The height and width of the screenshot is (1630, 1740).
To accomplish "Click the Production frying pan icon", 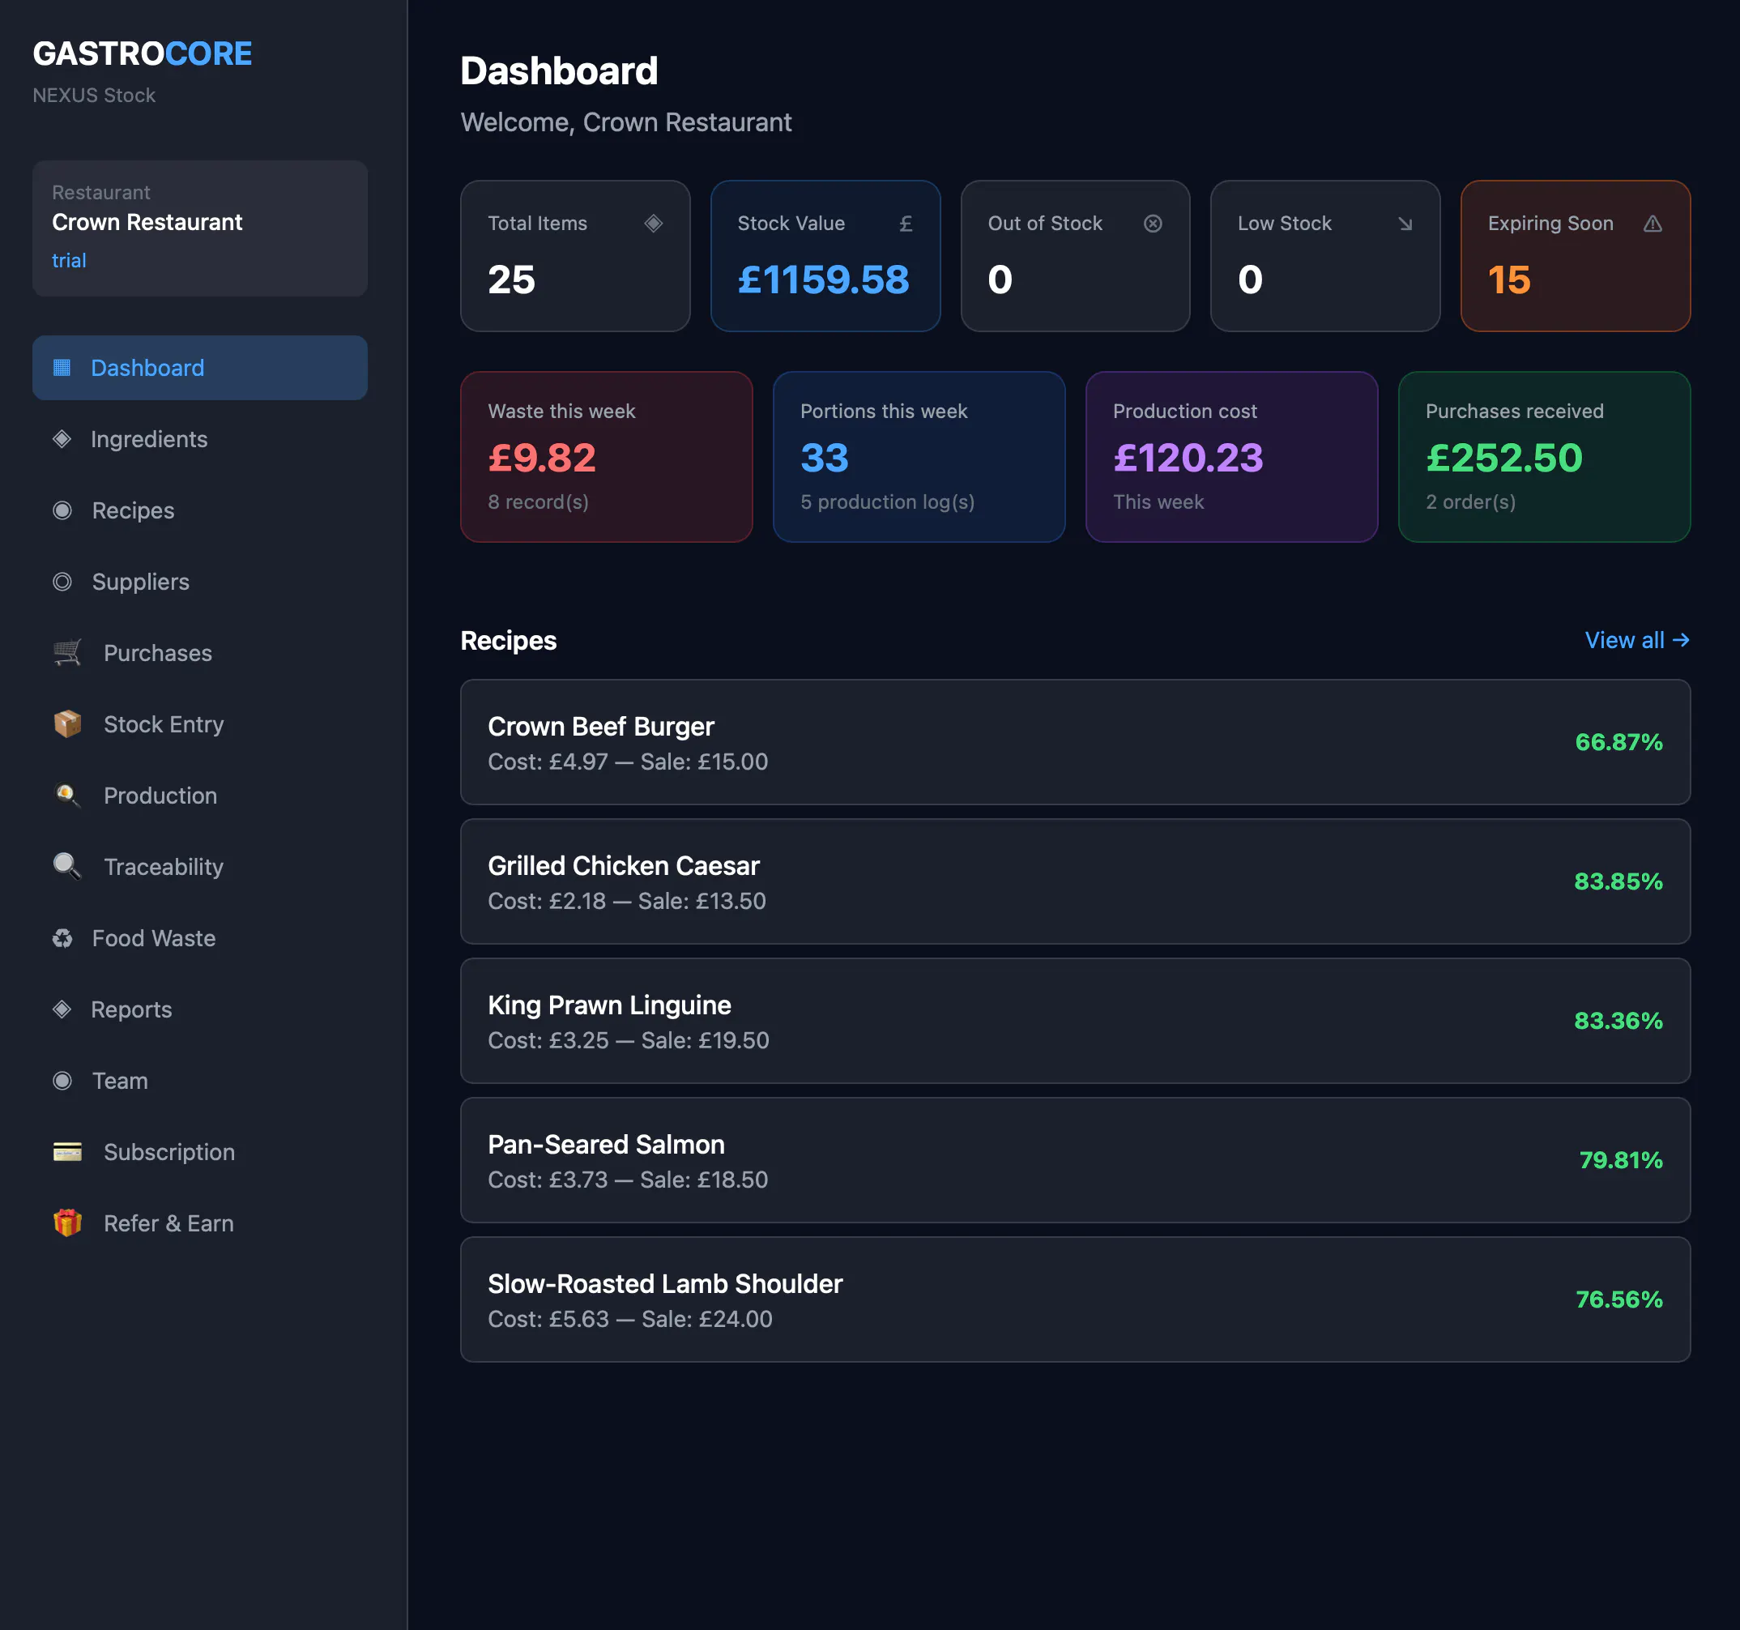I will coord(67,795).
